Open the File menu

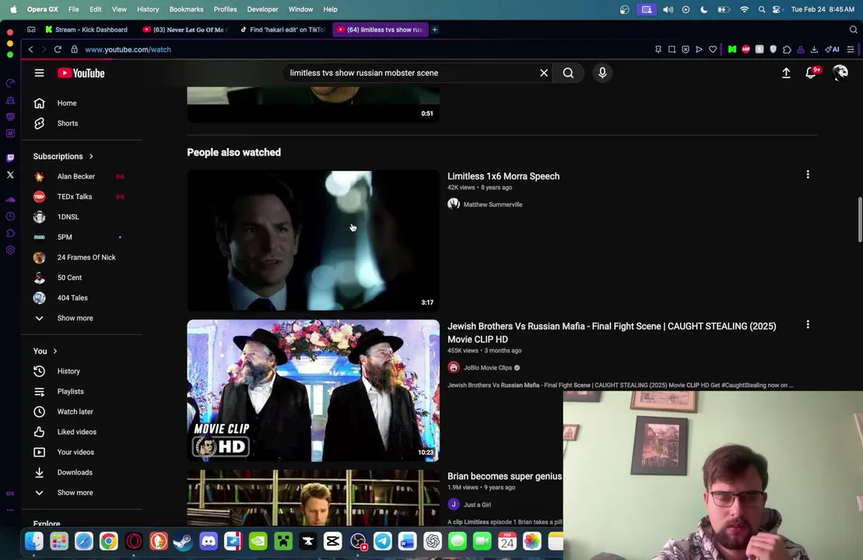73,9
